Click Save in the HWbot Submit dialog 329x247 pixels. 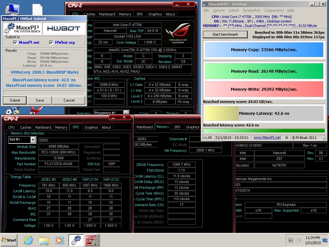[x=40, y=100]
